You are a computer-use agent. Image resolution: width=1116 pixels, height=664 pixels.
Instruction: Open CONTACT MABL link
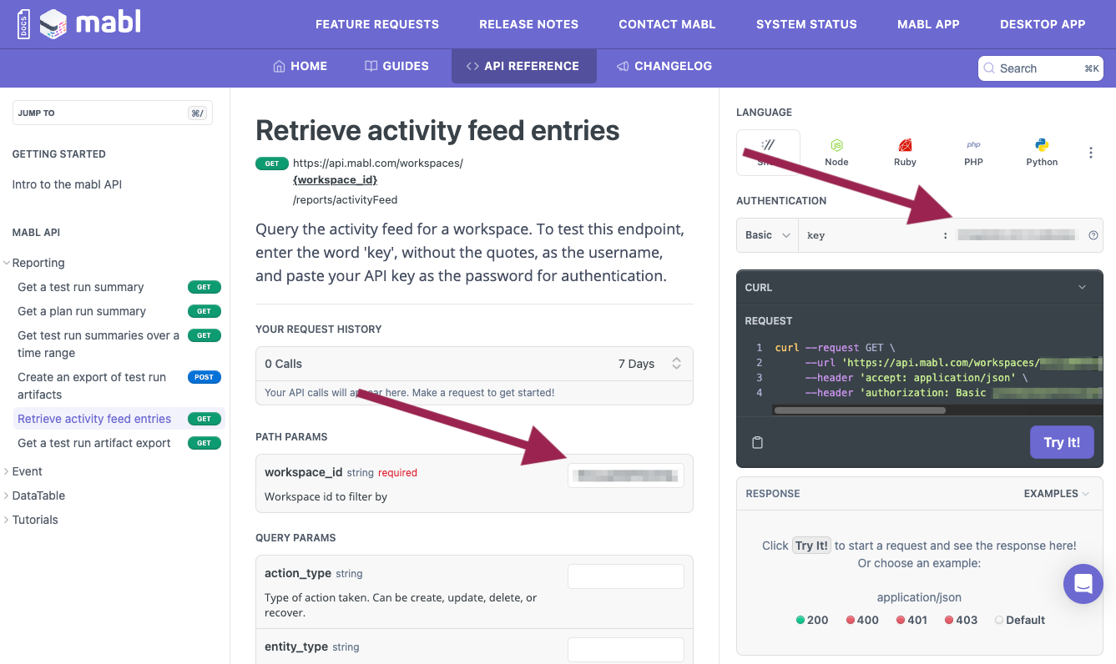click(667, 24)
